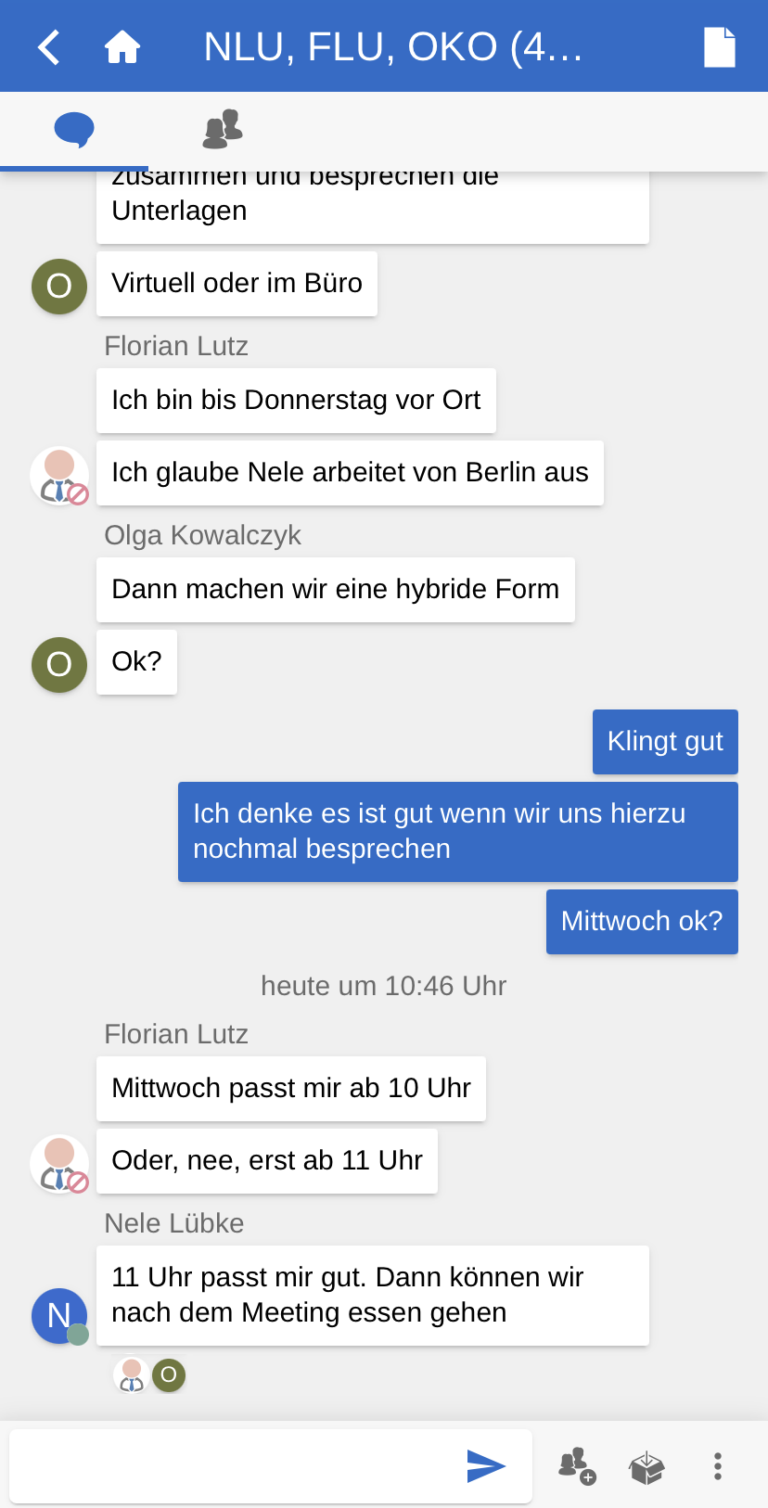Click Nele Lübke's blue N avatar
The image size is (768, 1508).
pos(59,1315)
